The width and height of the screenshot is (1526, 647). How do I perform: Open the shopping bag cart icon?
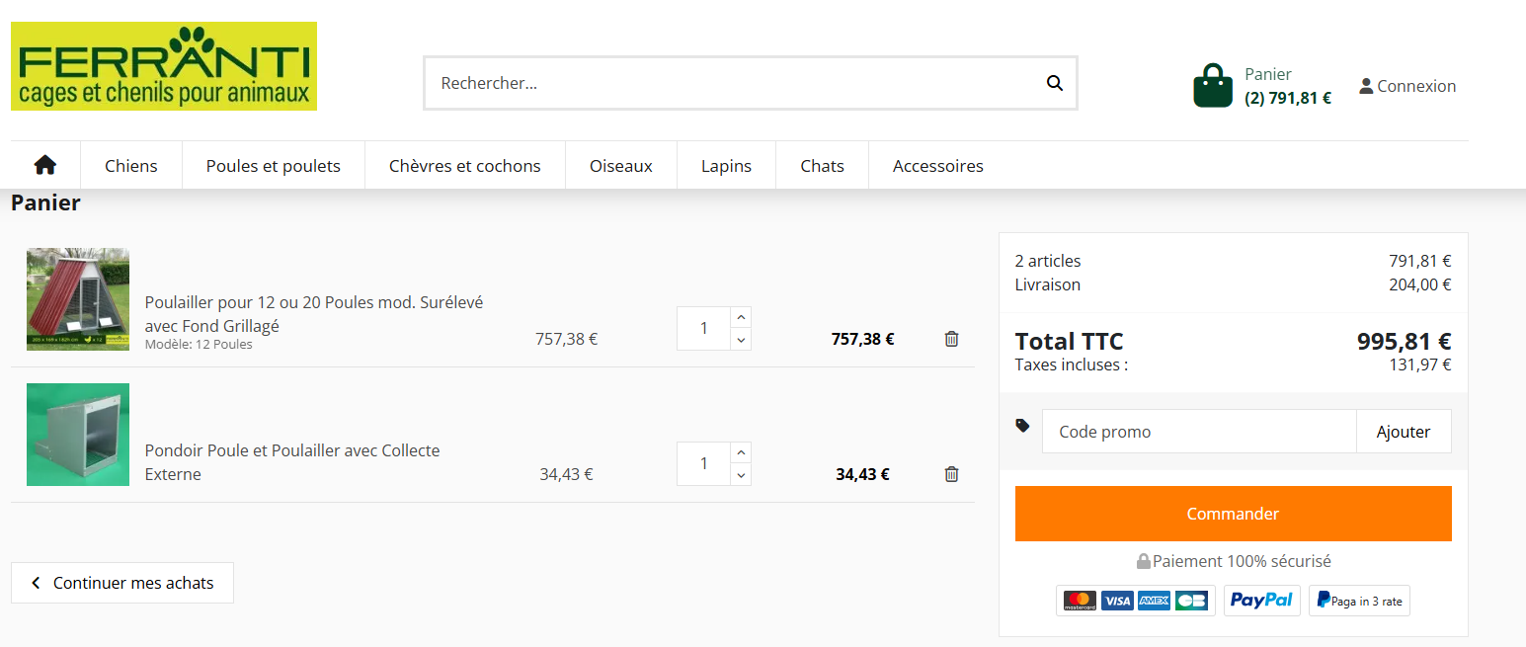tap(1213, 86)
